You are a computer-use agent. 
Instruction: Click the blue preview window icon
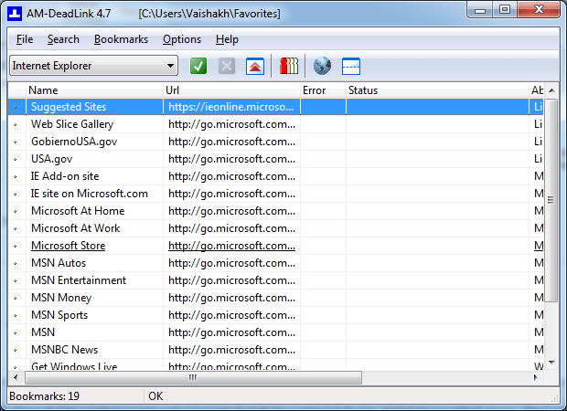pos(351,66)
